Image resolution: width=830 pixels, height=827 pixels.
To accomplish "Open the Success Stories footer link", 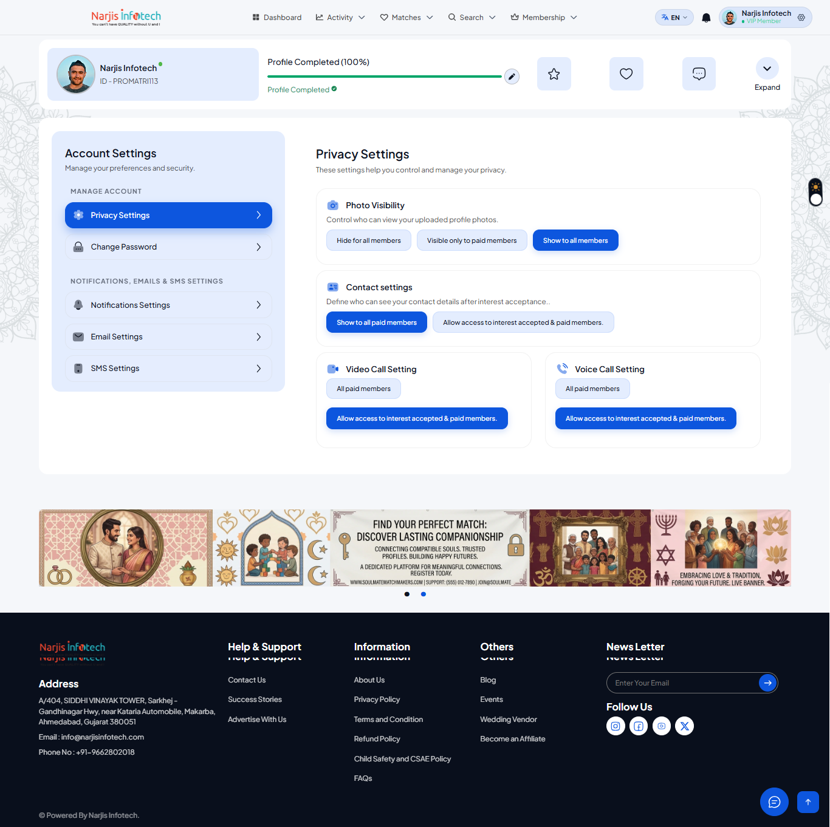I will tap(255, 699).
